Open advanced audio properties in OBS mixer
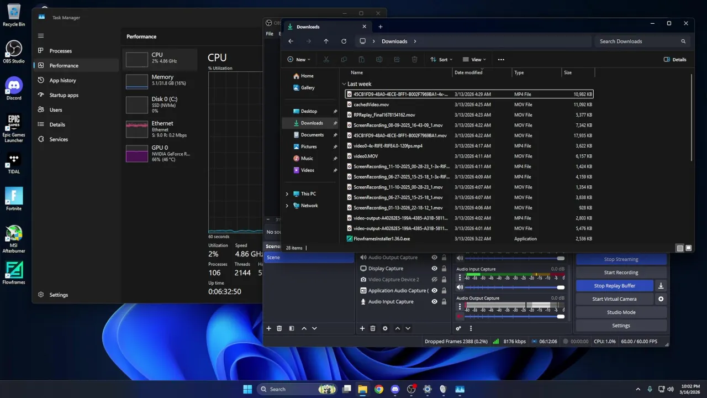 [x=458, y=328]
